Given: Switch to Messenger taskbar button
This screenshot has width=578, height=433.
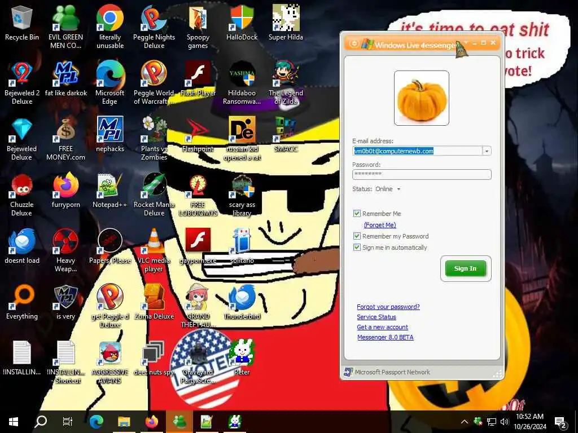Looking at the screenshot, I should coord(179,422).
